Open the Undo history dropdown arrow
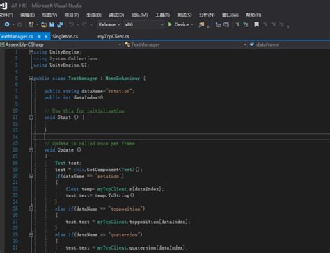The height and width of the screenshot is (253, 330). 78,24
